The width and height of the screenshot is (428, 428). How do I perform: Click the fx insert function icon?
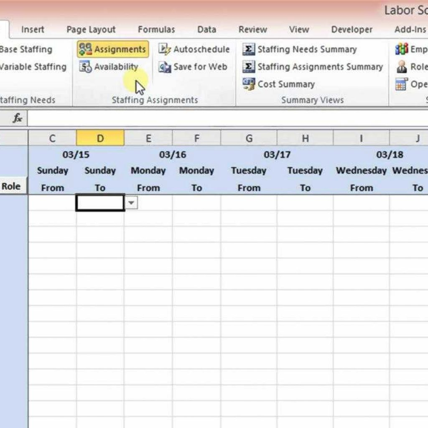click(x=17, y=118)
